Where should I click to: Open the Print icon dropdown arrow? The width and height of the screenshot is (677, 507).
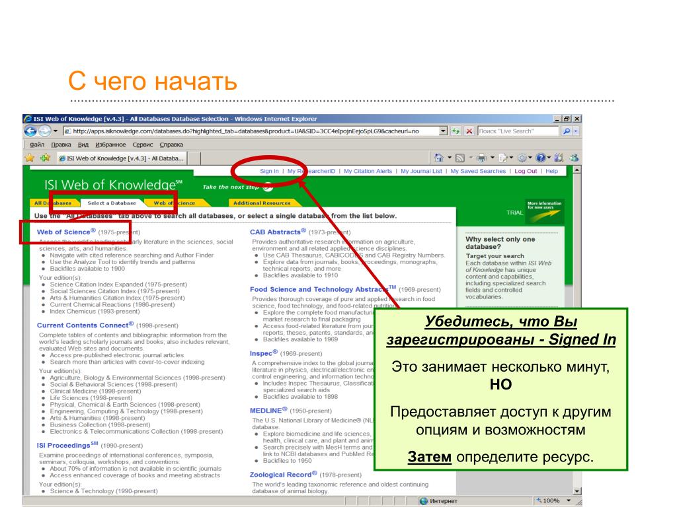tap(492, 158)
